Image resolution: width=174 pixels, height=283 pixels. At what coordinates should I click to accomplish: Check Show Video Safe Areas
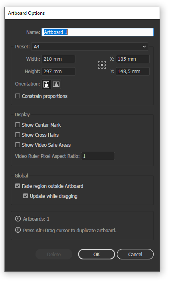[x=18, y=145]
